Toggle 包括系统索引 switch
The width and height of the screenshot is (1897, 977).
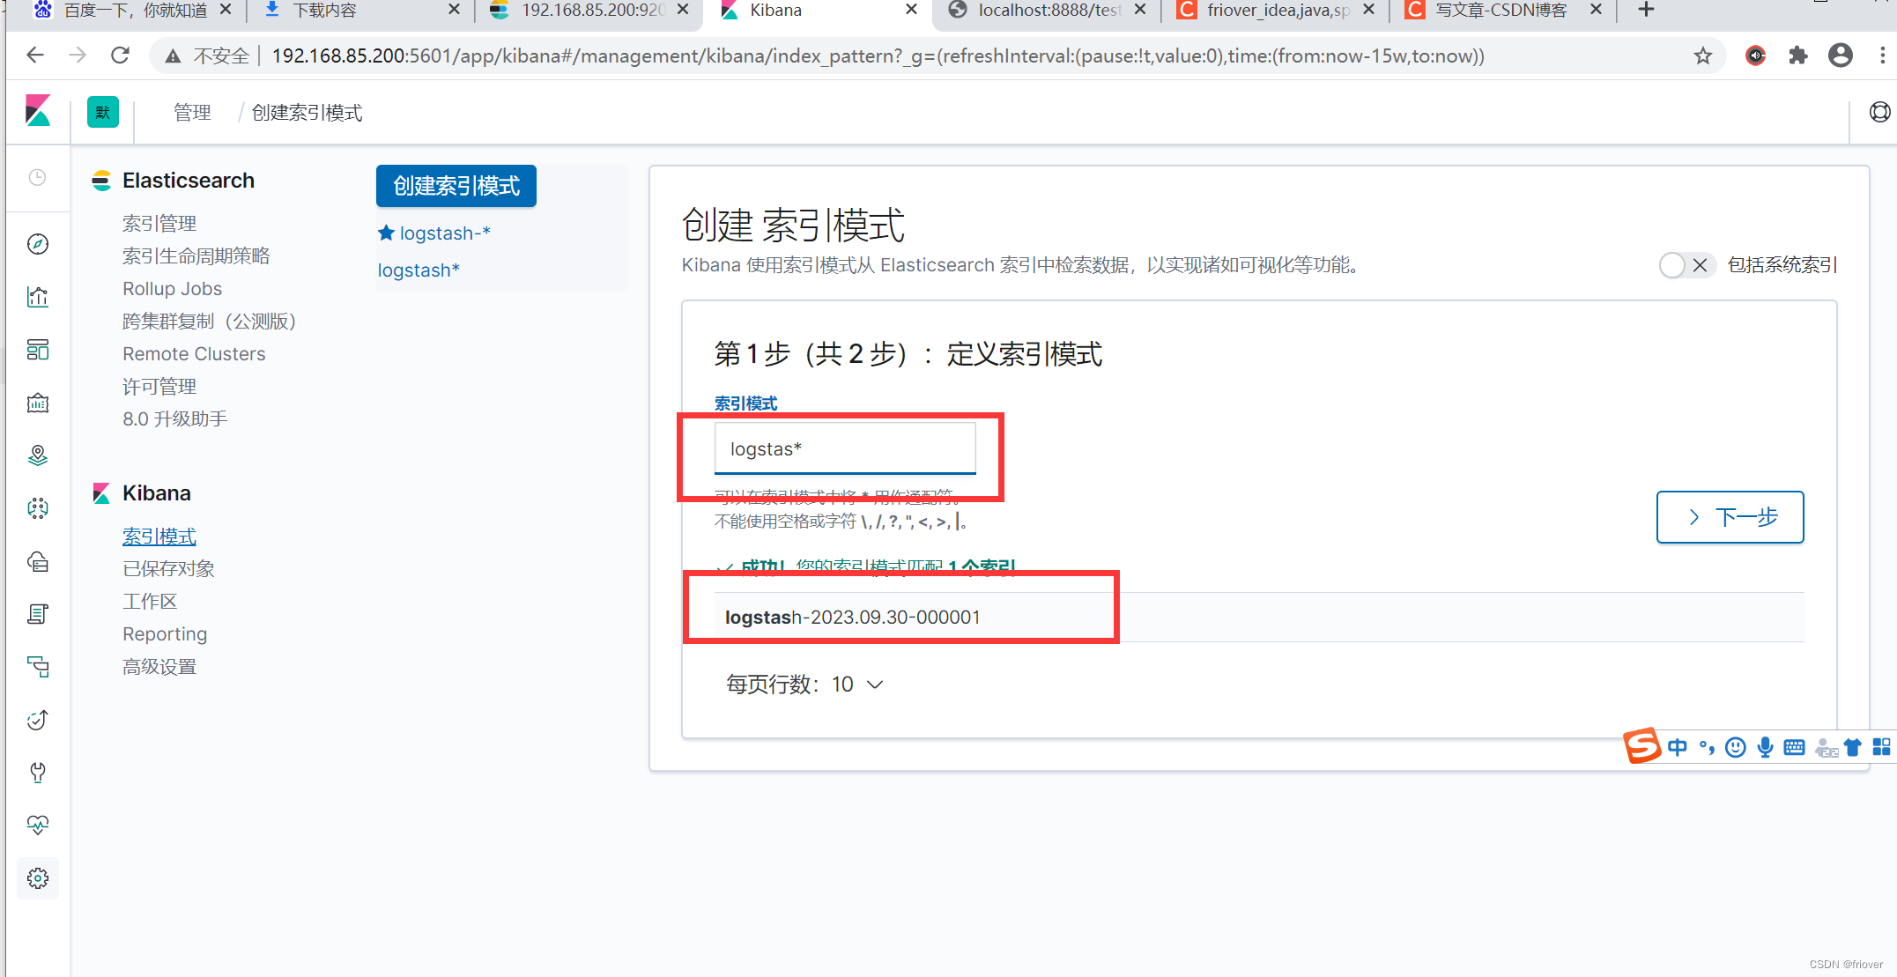1686,265
